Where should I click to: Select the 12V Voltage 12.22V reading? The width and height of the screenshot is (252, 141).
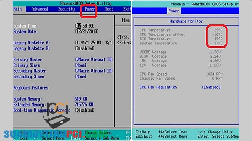coord(215,65)
